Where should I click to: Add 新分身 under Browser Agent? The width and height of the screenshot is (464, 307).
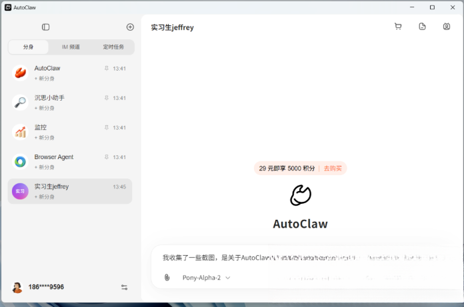tap(45, 167)
